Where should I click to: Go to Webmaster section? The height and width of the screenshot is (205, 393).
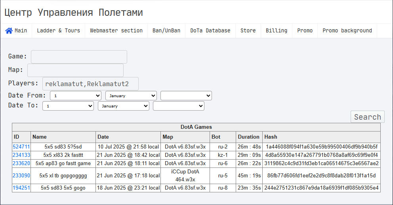tap(116, 31)
